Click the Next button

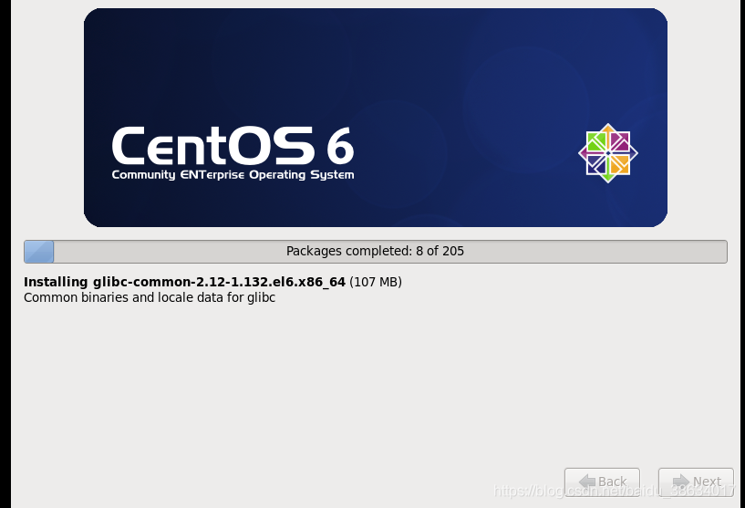point(696,482)
